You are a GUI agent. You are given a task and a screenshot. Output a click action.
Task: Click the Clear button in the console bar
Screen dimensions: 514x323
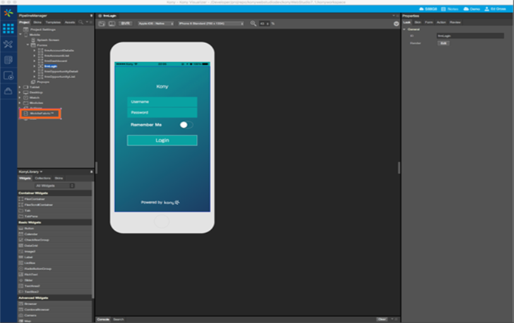click(x=382, y=319)
